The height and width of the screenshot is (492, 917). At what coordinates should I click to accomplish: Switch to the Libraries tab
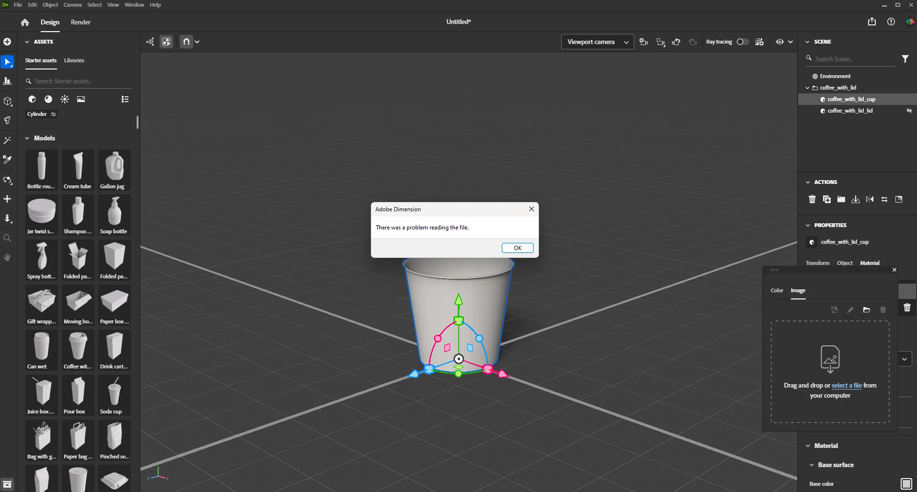click(74, 60)
